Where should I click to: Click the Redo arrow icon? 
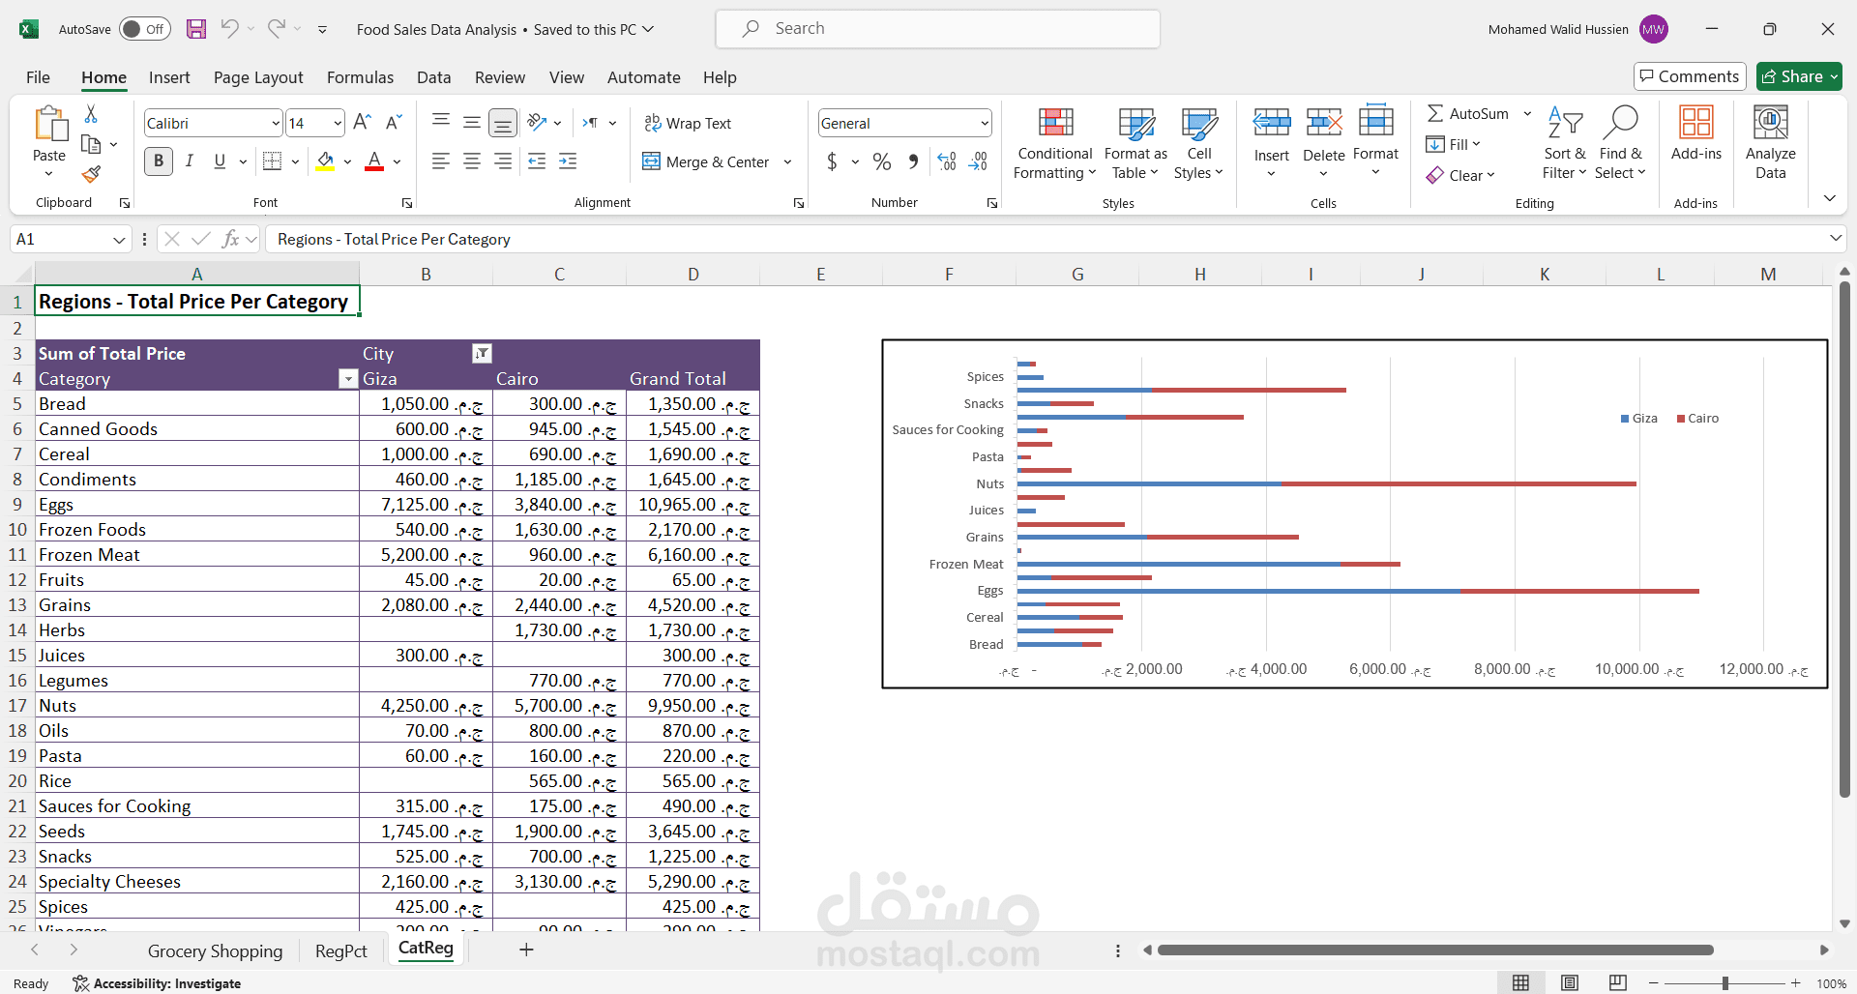pos(277,29)
